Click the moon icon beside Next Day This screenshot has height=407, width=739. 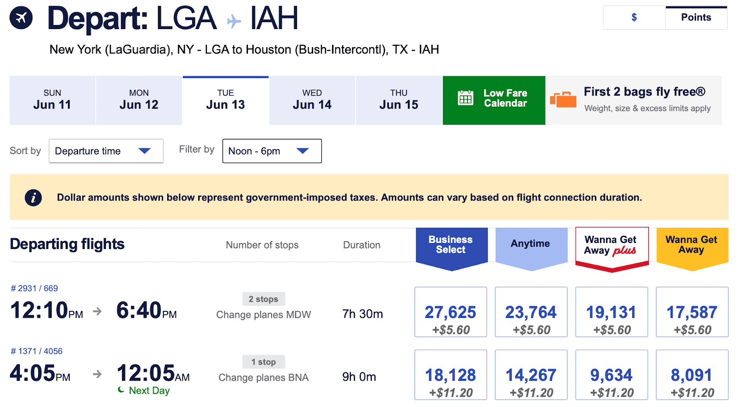tap(121, 390)
